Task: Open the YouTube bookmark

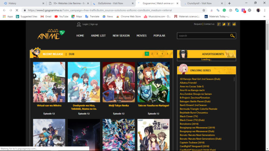Action: point(61,16)
